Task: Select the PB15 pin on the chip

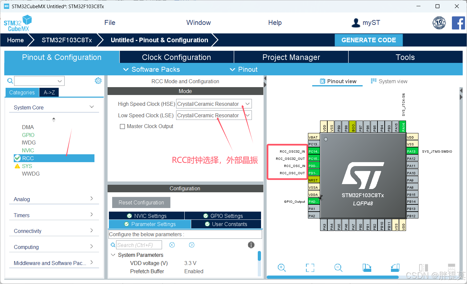Action: [412, 195]
